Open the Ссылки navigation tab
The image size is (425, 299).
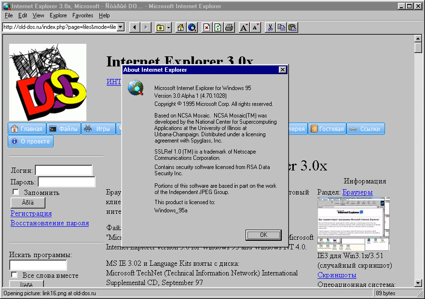tap(366, 129)
